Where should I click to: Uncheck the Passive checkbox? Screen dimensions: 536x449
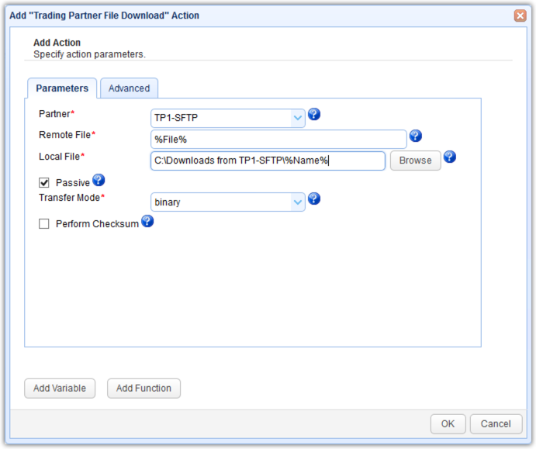(44, 183)
